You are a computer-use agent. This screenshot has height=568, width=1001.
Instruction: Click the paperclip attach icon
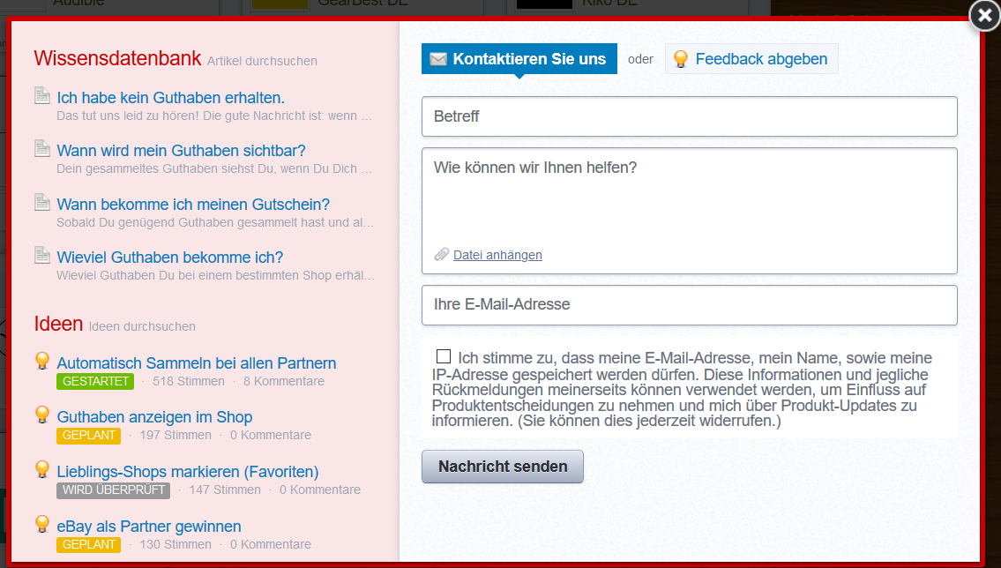click(441, 255)
